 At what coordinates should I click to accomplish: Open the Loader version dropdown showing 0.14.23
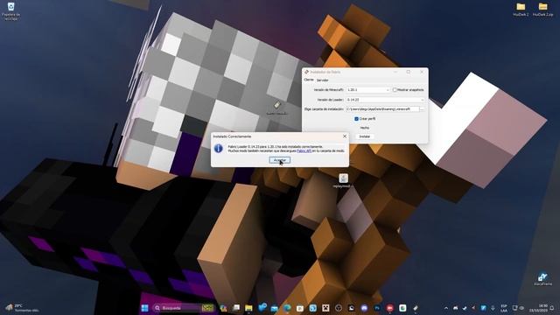pyautogui.click(x=385, y=100)
